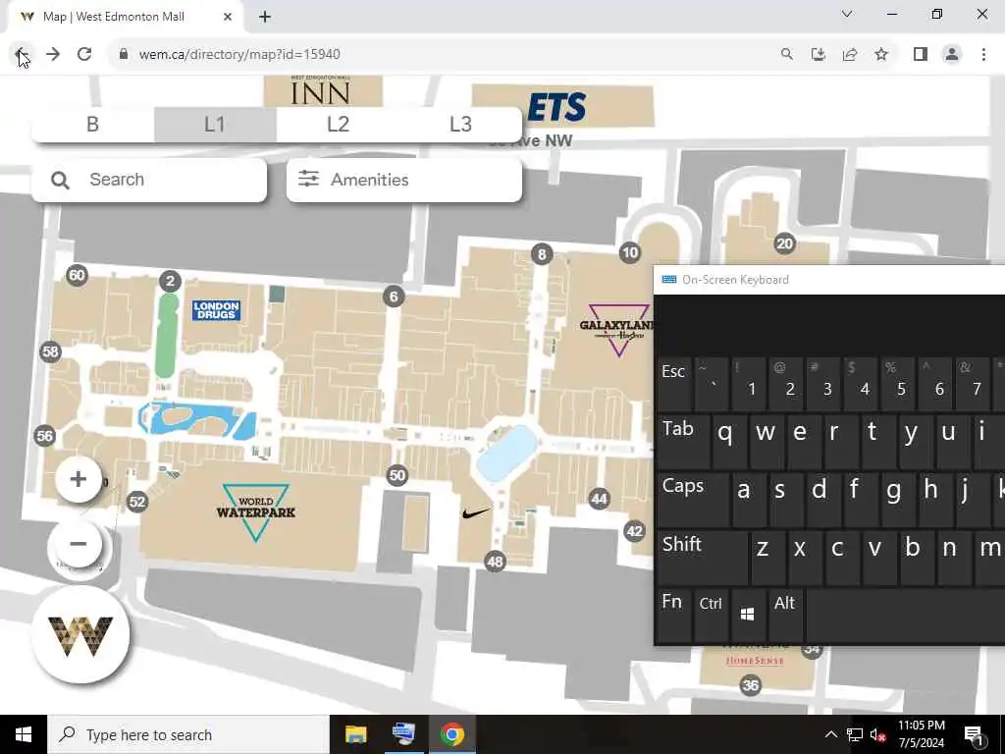Viewport: 1005px width, 754px height.
Task: Click the ETS transit logo on map
Action: 556,107
